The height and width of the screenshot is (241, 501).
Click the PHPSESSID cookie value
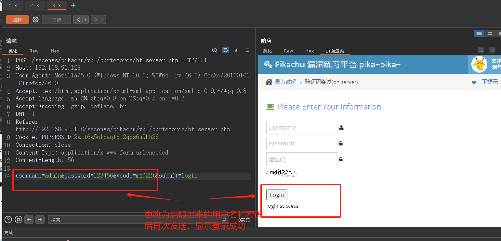116,137
